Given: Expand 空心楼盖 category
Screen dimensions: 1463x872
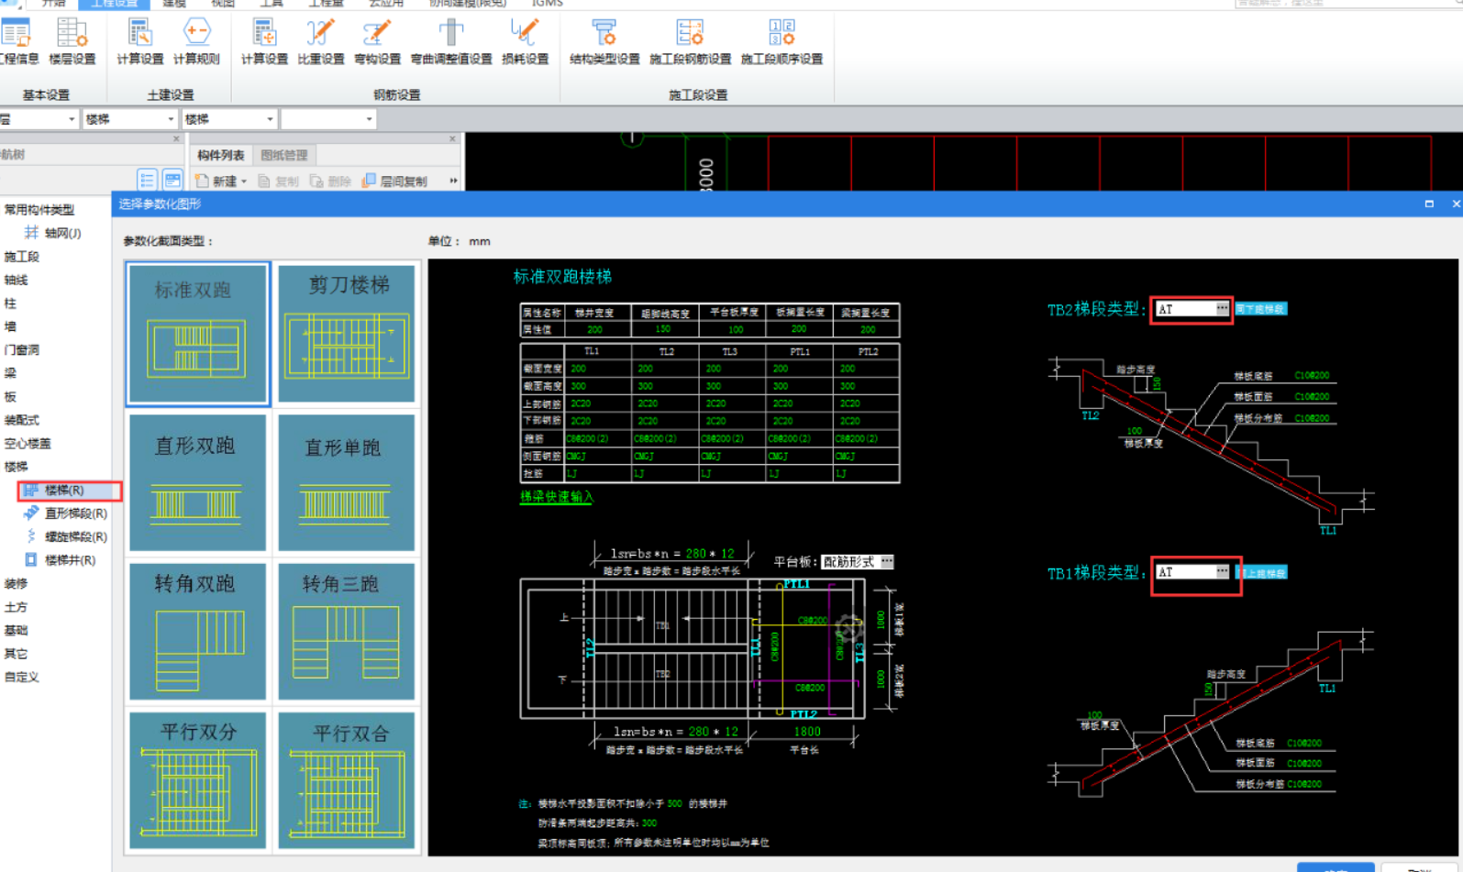Looking at the screenshot, I should point(27,444).
